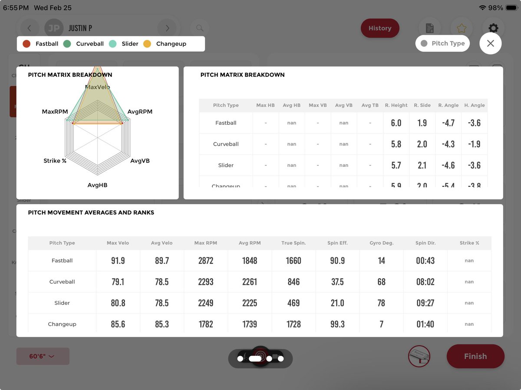521x390 pixels.
Task: Click the Fastball Max RPM value 2872
Action: [205, 261]
